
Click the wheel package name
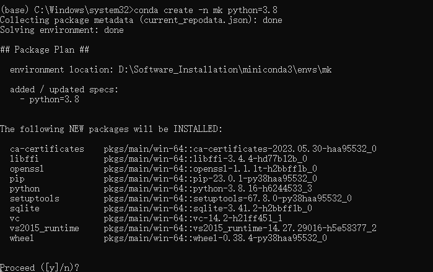(22, 238)
